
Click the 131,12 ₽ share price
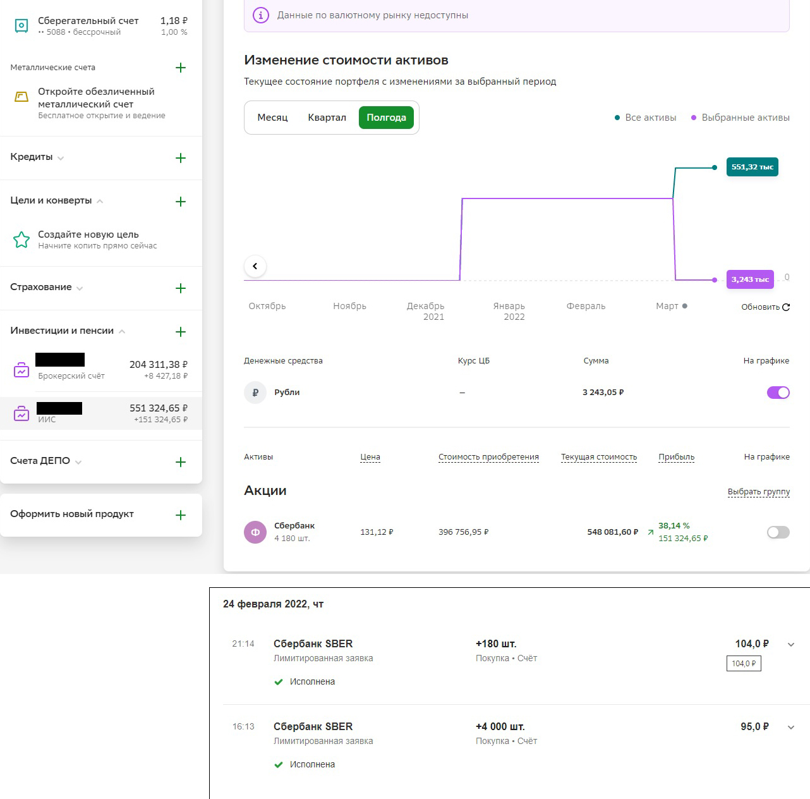[x=377, y=532]
